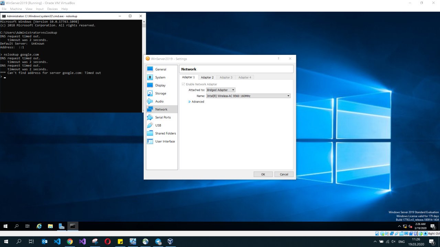Click the VirtualBox USB status bar icon

coord(397,234)
